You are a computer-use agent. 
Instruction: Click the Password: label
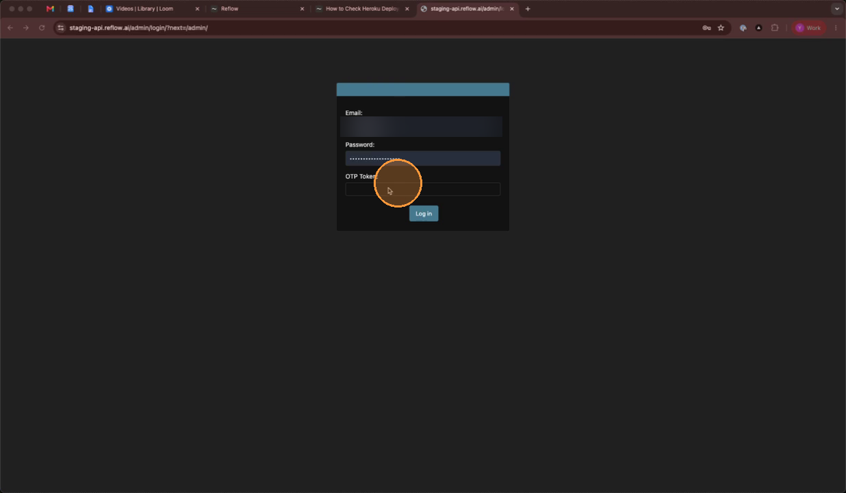click(360, 144)
